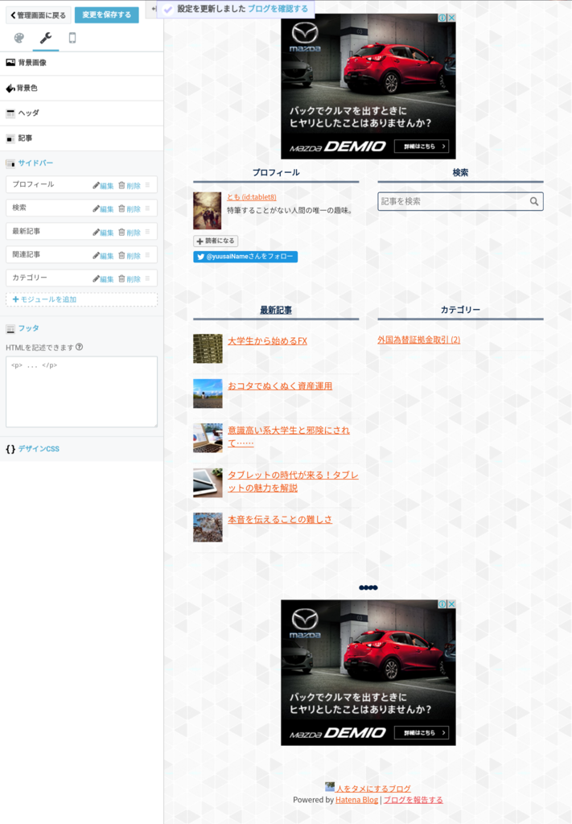
Task: Open category 外国為替証拠金取引 (2)
Action: point(418,340)
